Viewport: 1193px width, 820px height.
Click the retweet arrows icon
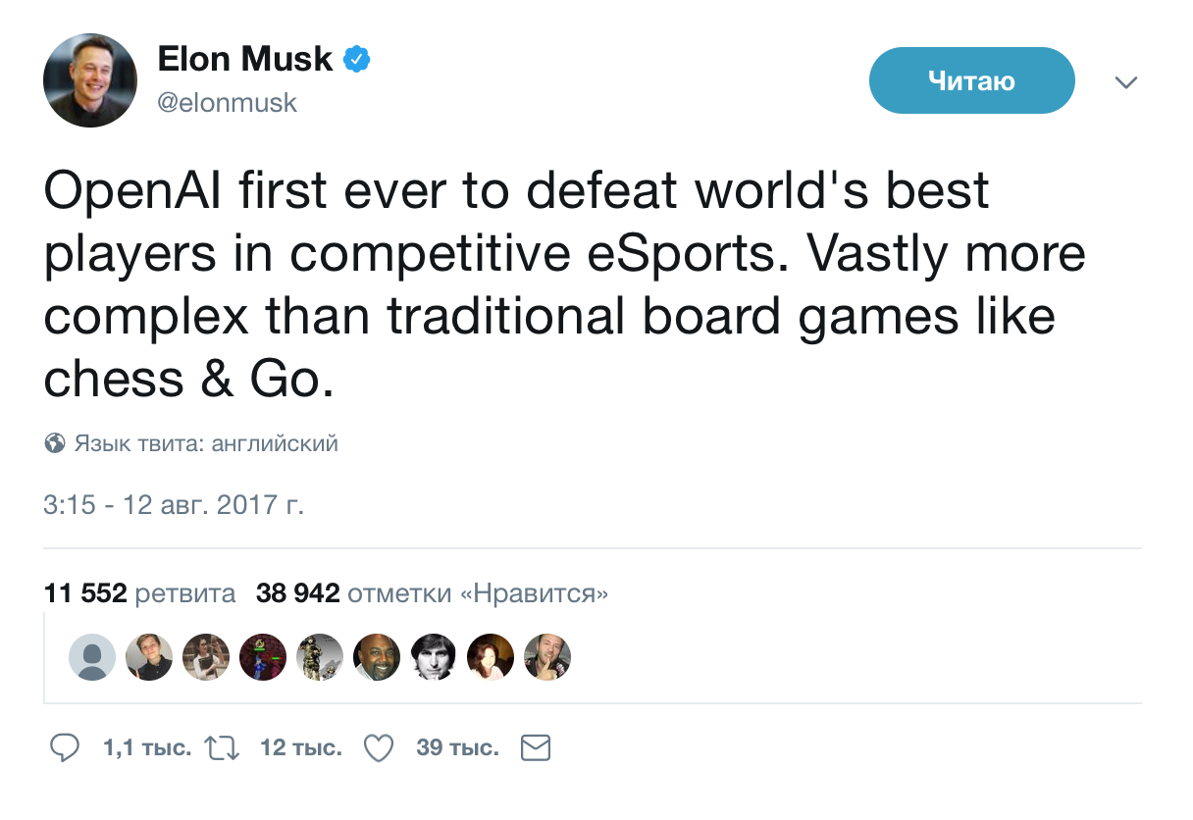click(x=222, y=749)
